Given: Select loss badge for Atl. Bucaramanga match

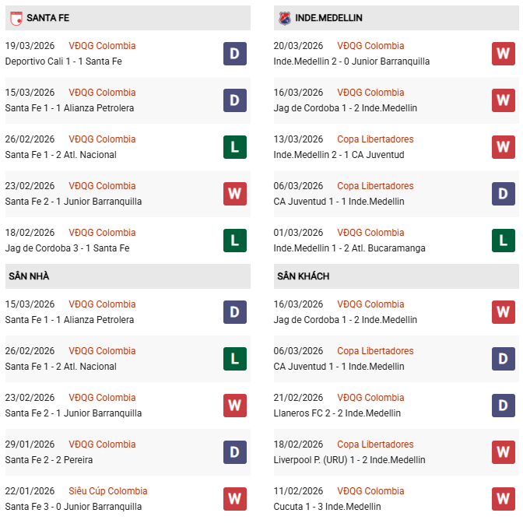Looking at the screenshot, I should (x=503, y=241).
